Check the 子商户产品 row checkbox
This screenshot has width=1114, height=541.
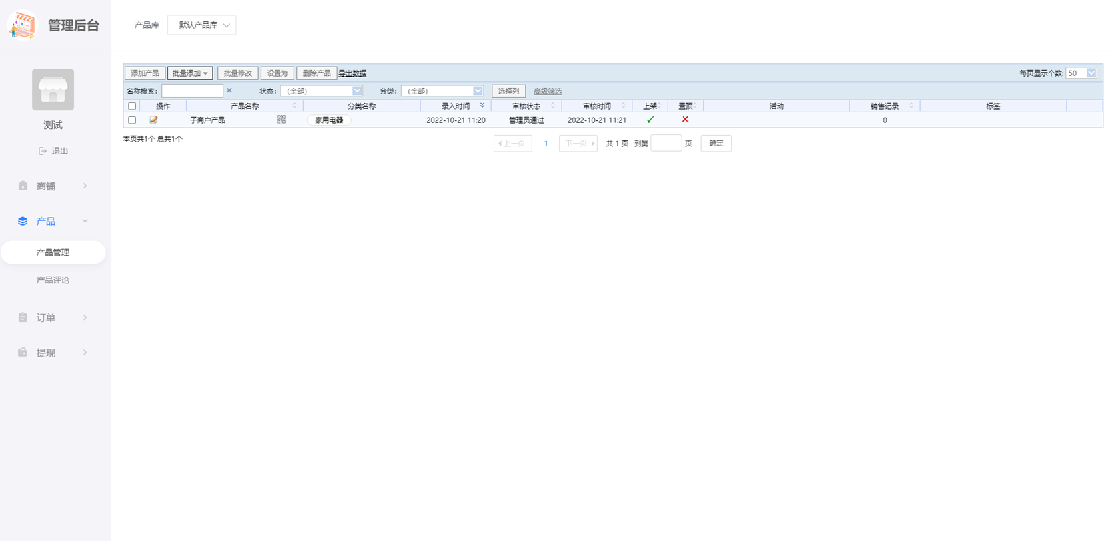click(132, 120)
